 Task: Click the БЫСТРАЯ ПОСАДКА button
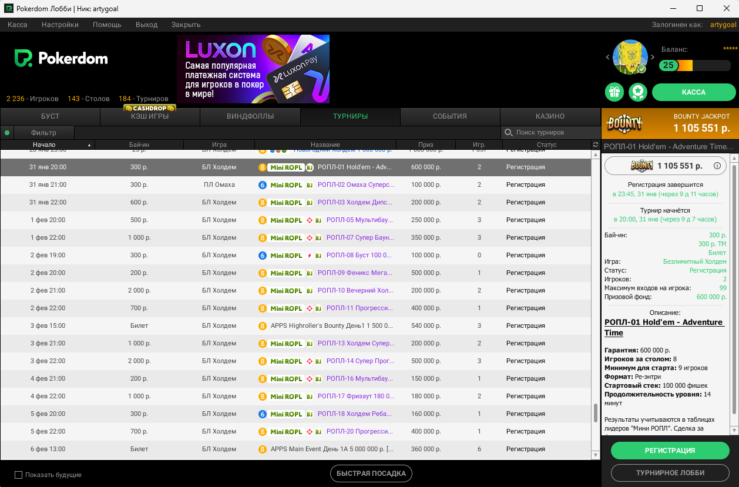[371, 473]
